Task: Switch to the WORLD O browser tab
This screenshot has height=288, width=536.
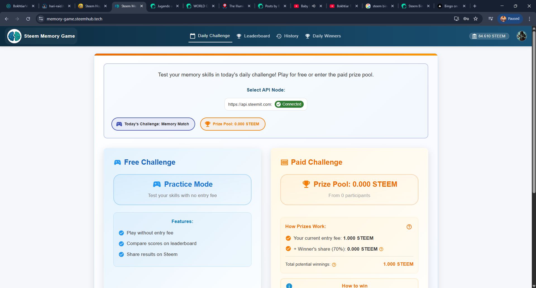Action: click(200, 6)
